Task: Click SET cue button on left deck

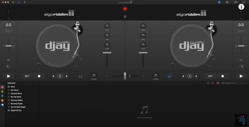Action: tap(27, 76)
